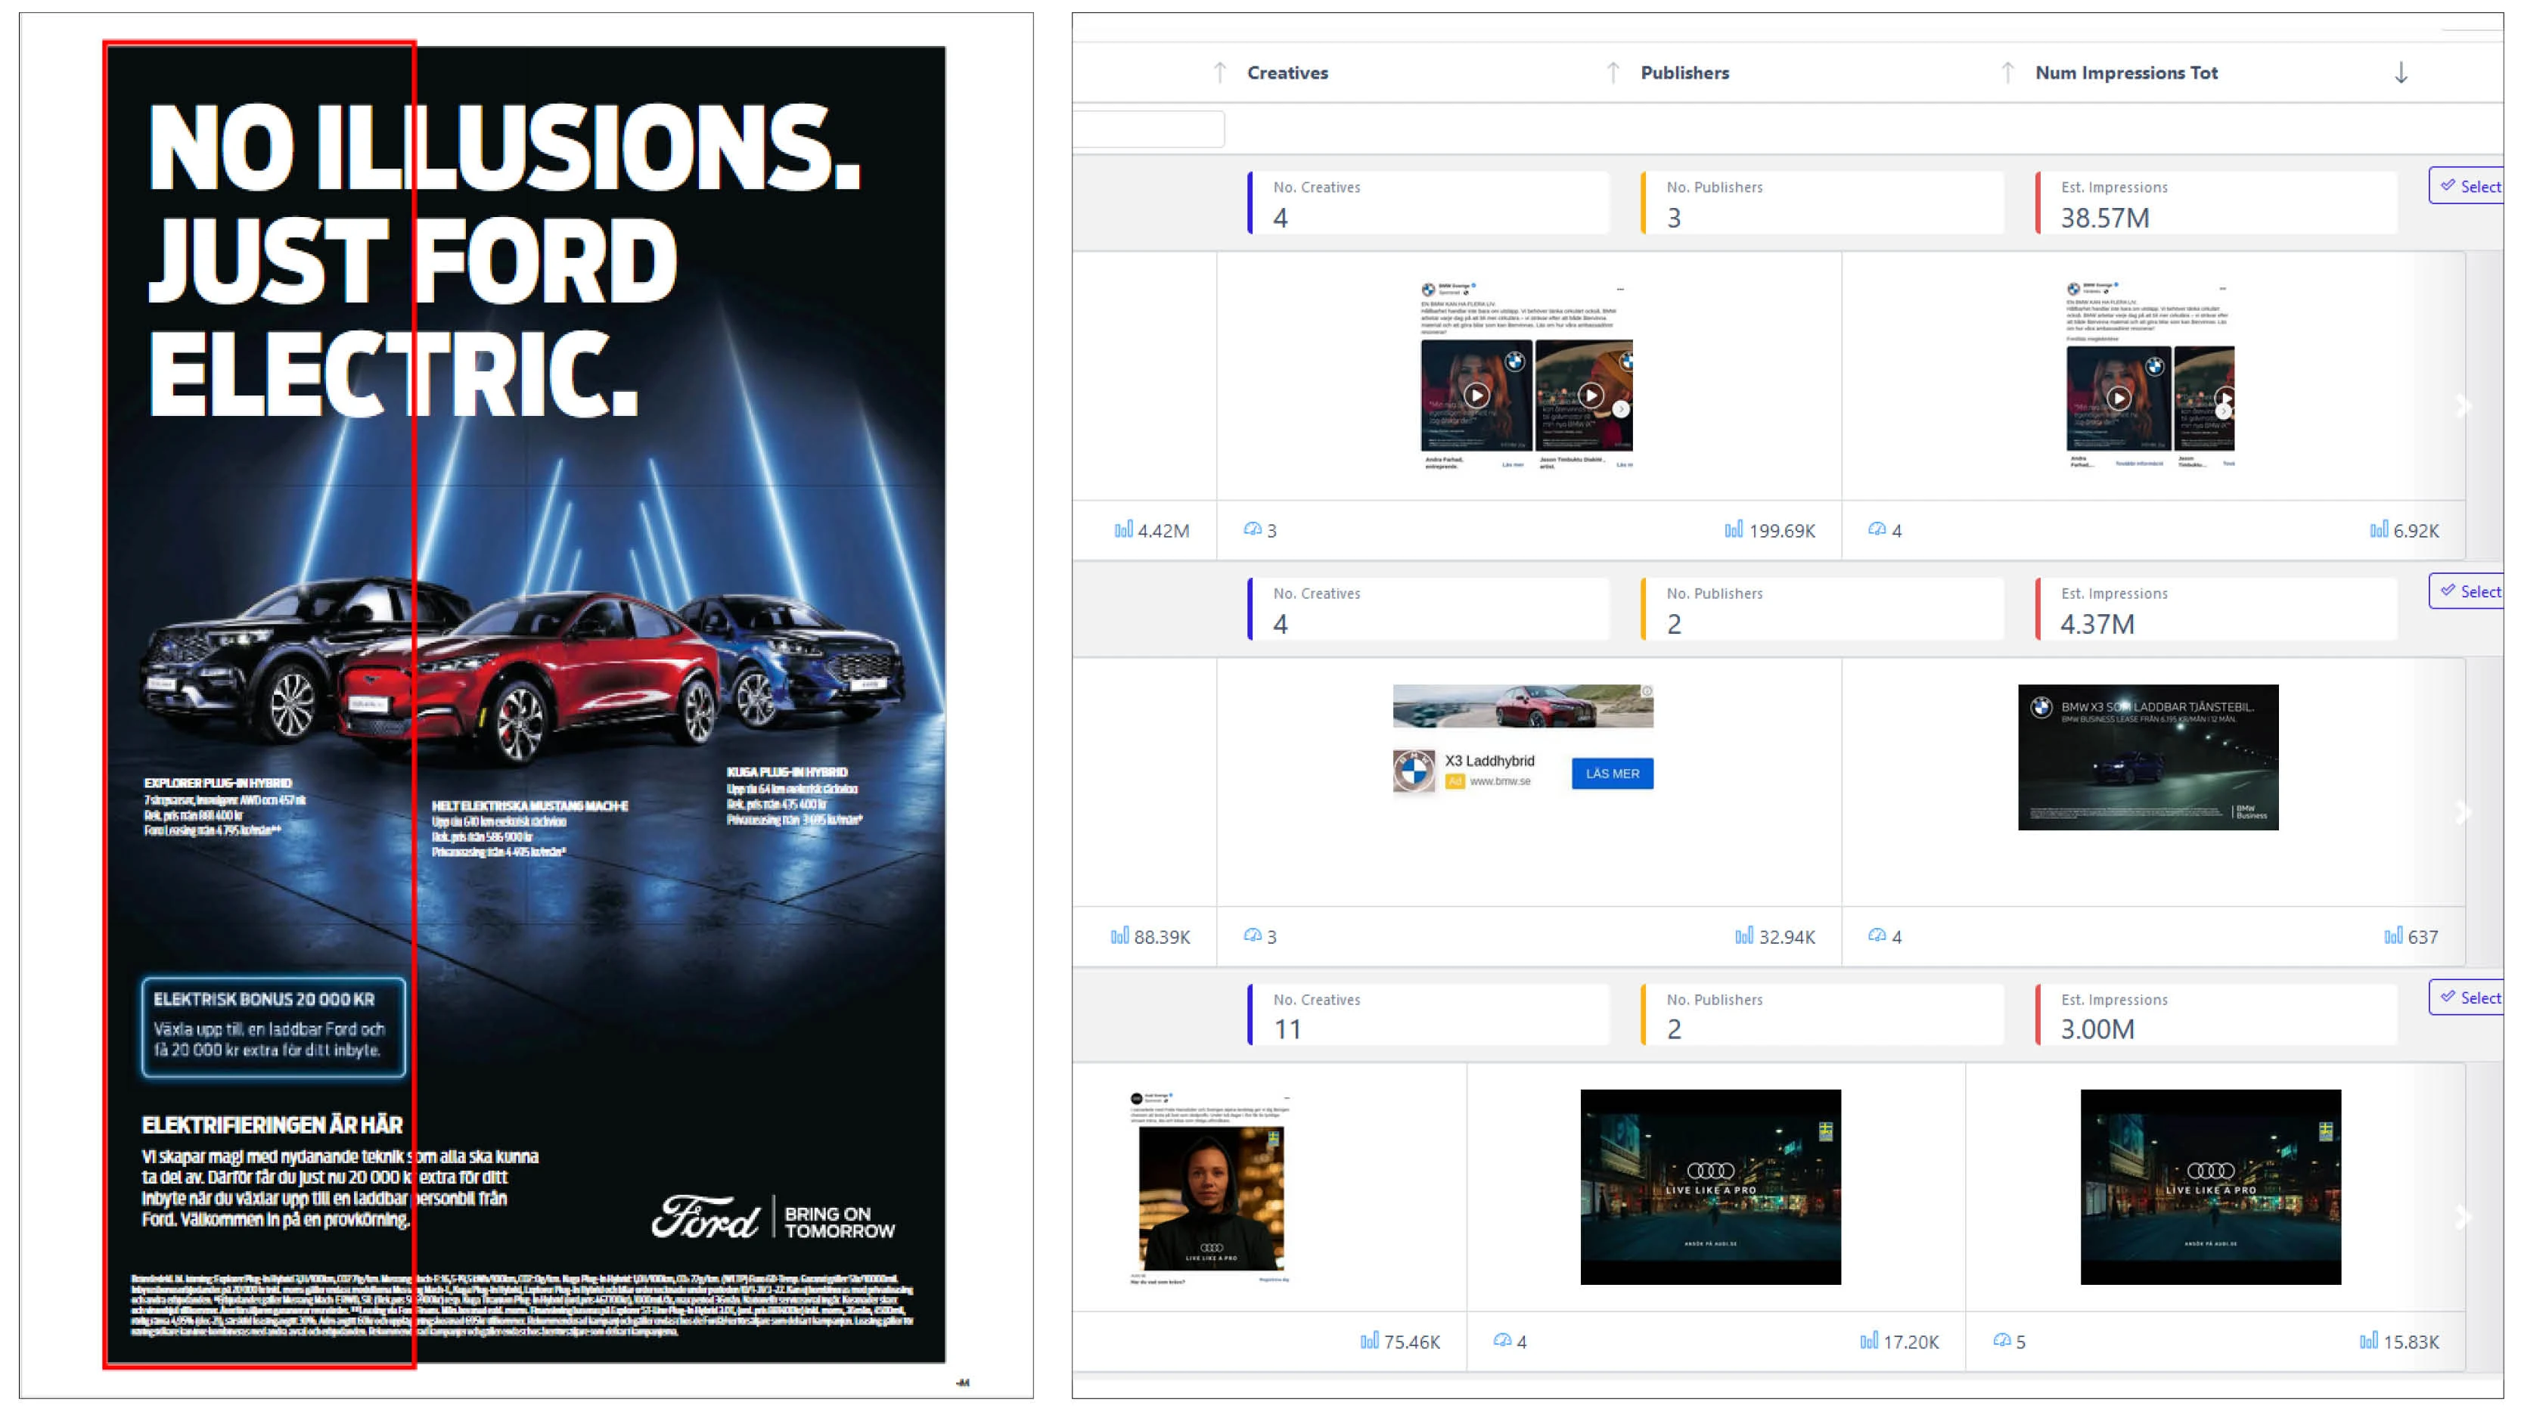Viewport: 2521px width, 1418px height.
Task: Click the gauge icon left of 637
Action: click(x=1876, y=936)
